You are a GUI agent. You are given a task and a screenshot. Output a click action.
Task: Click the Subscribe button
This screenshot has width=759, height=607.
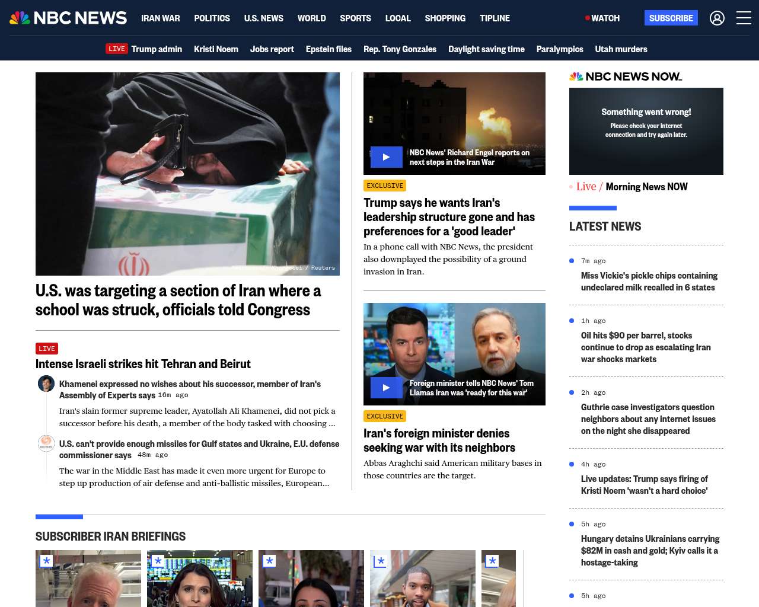[671, 18]
